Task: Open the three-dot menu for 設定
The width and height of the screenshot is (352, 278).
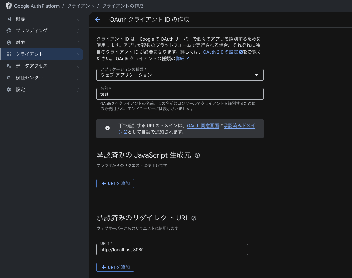Action: click(x=78, y=90)
